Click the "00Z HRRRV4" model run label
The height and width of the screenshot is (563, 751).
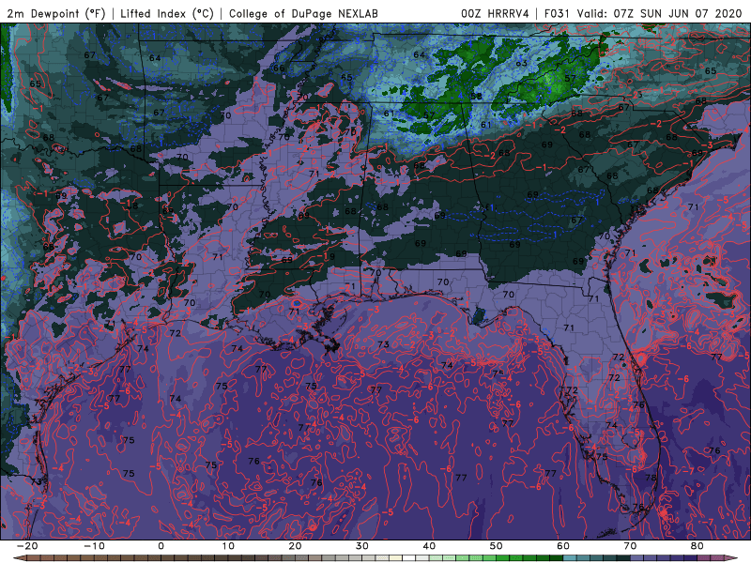(495, 13)
